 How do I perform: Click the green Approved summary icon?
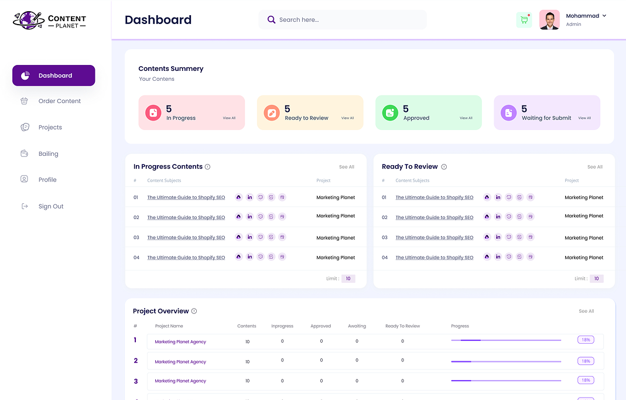click(x=390, y=112)
